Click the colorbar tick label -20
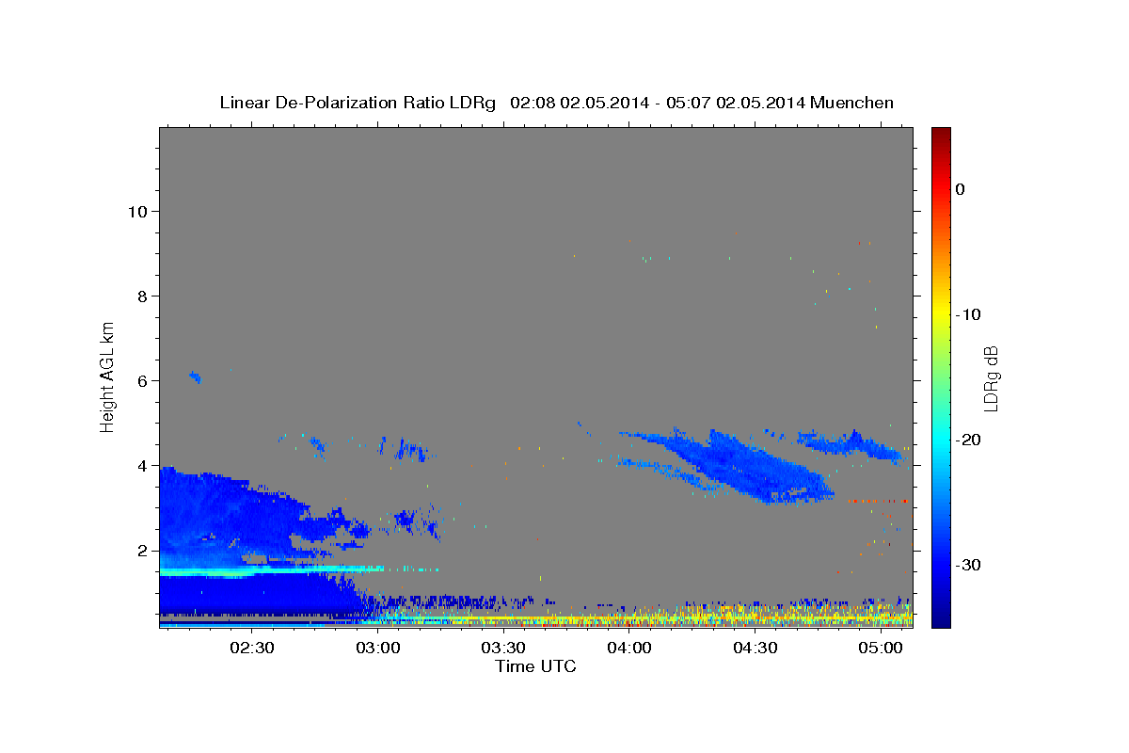The width and height of the screenshot is (1129, 753). 969,440
